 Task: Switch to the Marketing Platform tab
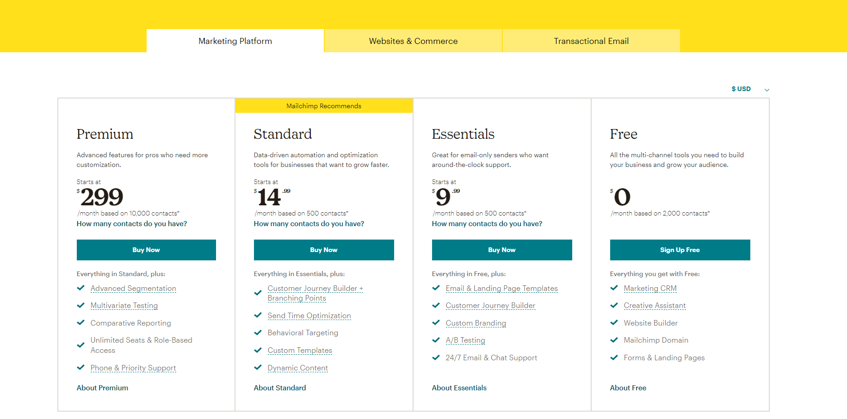(x=235, y=41)
